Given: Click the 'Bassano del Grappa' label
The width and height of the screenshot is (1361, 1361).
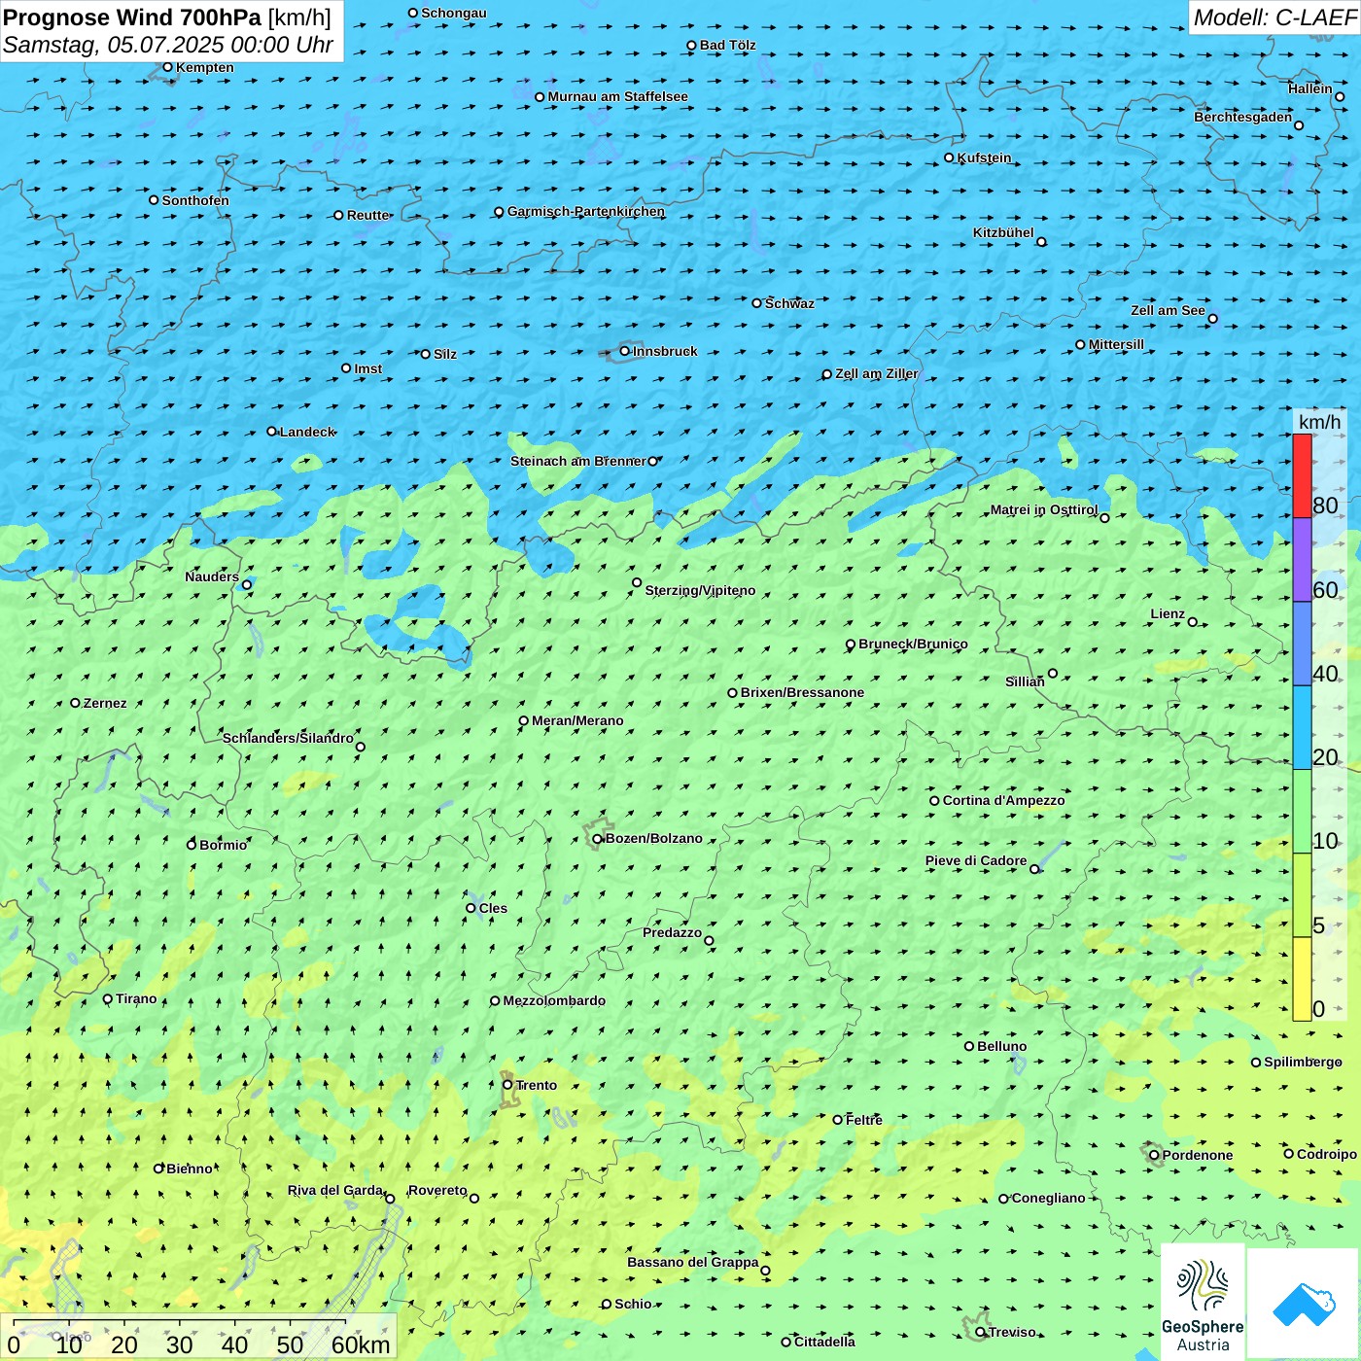Looking at the screenshot, I should pos(693,1262).
